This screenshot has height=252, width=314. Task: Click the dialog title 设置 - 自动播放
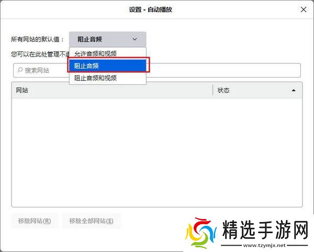pos(156,9)
